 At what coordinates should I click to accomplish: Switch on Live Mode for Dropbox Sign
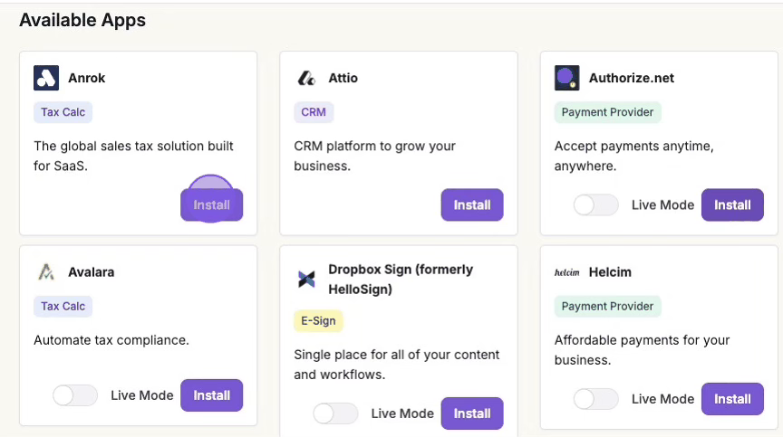(335, 413)
